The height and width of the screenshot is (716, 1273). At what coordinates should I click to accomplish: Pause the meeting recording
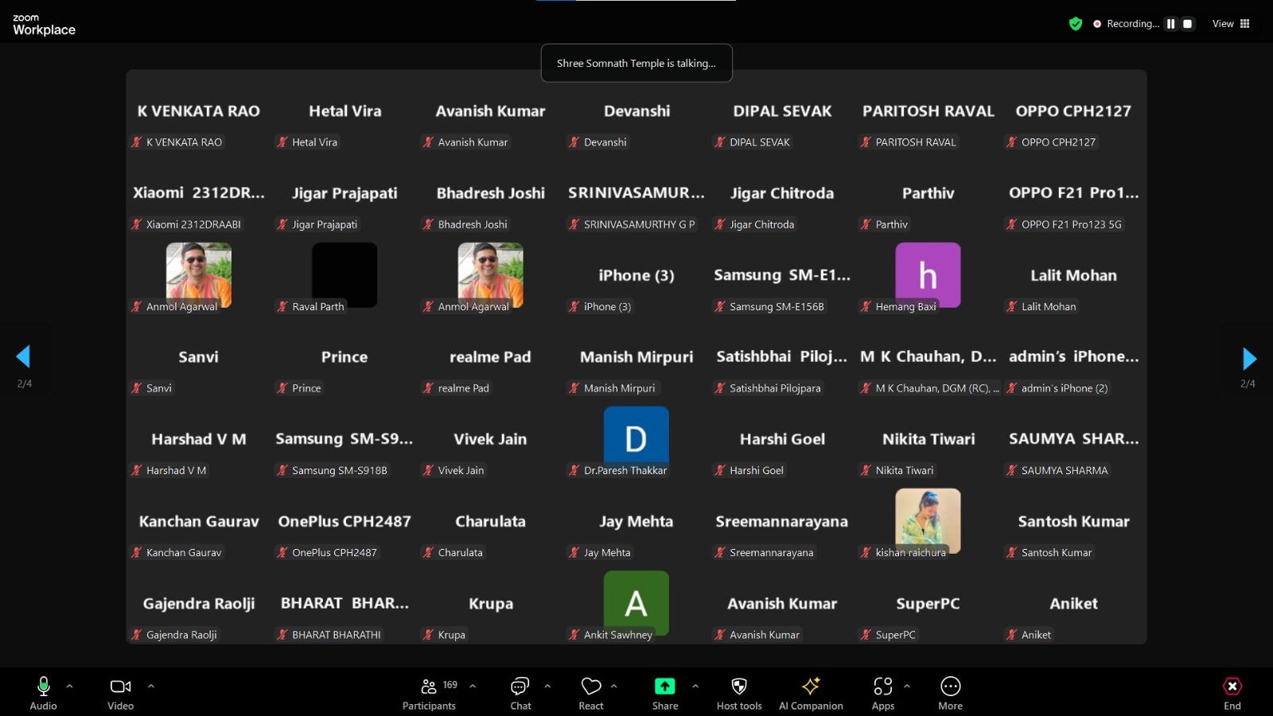click(x=1170, y=24)
